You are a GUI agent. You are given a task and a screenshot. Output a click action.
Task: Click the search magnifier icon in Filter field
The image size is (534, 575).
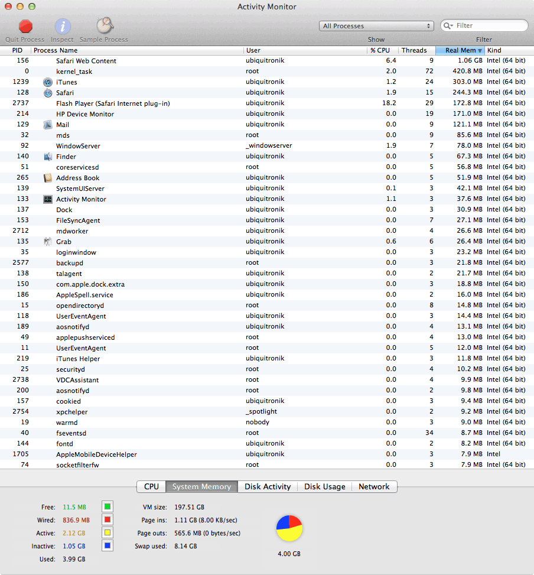pyautogui.click(x=448, y=25)
